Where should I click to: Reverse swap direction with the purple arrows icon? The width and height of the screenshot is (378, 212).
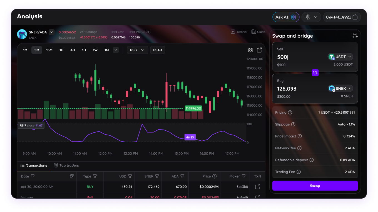(x=315, y=73)
